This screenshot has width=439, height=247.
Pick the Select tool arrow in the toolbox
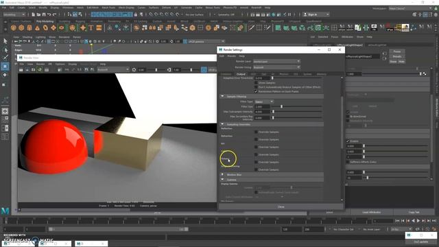click(5, 41)
